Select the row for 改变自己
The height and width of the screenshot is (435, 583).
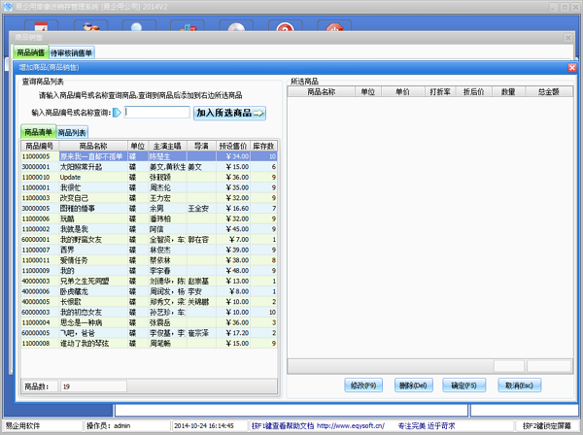(149, 198)
